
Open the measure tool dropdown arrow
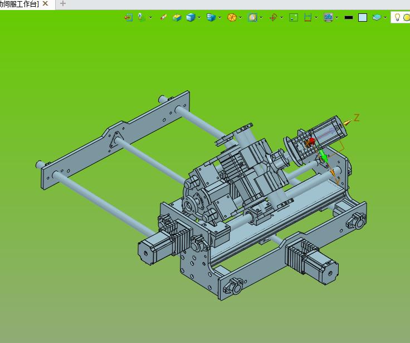(x=316, y=18)
